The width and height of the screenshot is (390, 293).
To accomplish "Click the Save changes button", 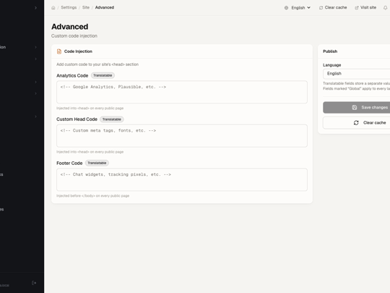I will [357, 107].
